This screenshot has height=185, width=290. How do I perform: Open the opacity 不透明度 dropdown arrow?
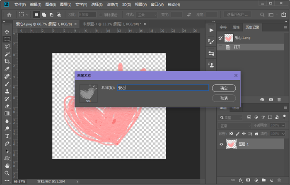click(x=283, y=125)
